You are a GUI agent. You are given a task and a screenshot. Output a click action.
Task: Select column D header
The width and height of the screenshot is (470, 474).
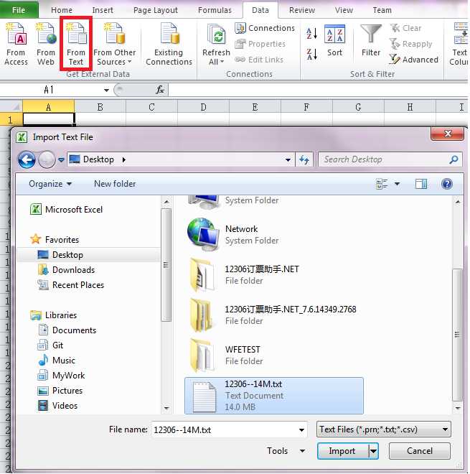point(203,107)
